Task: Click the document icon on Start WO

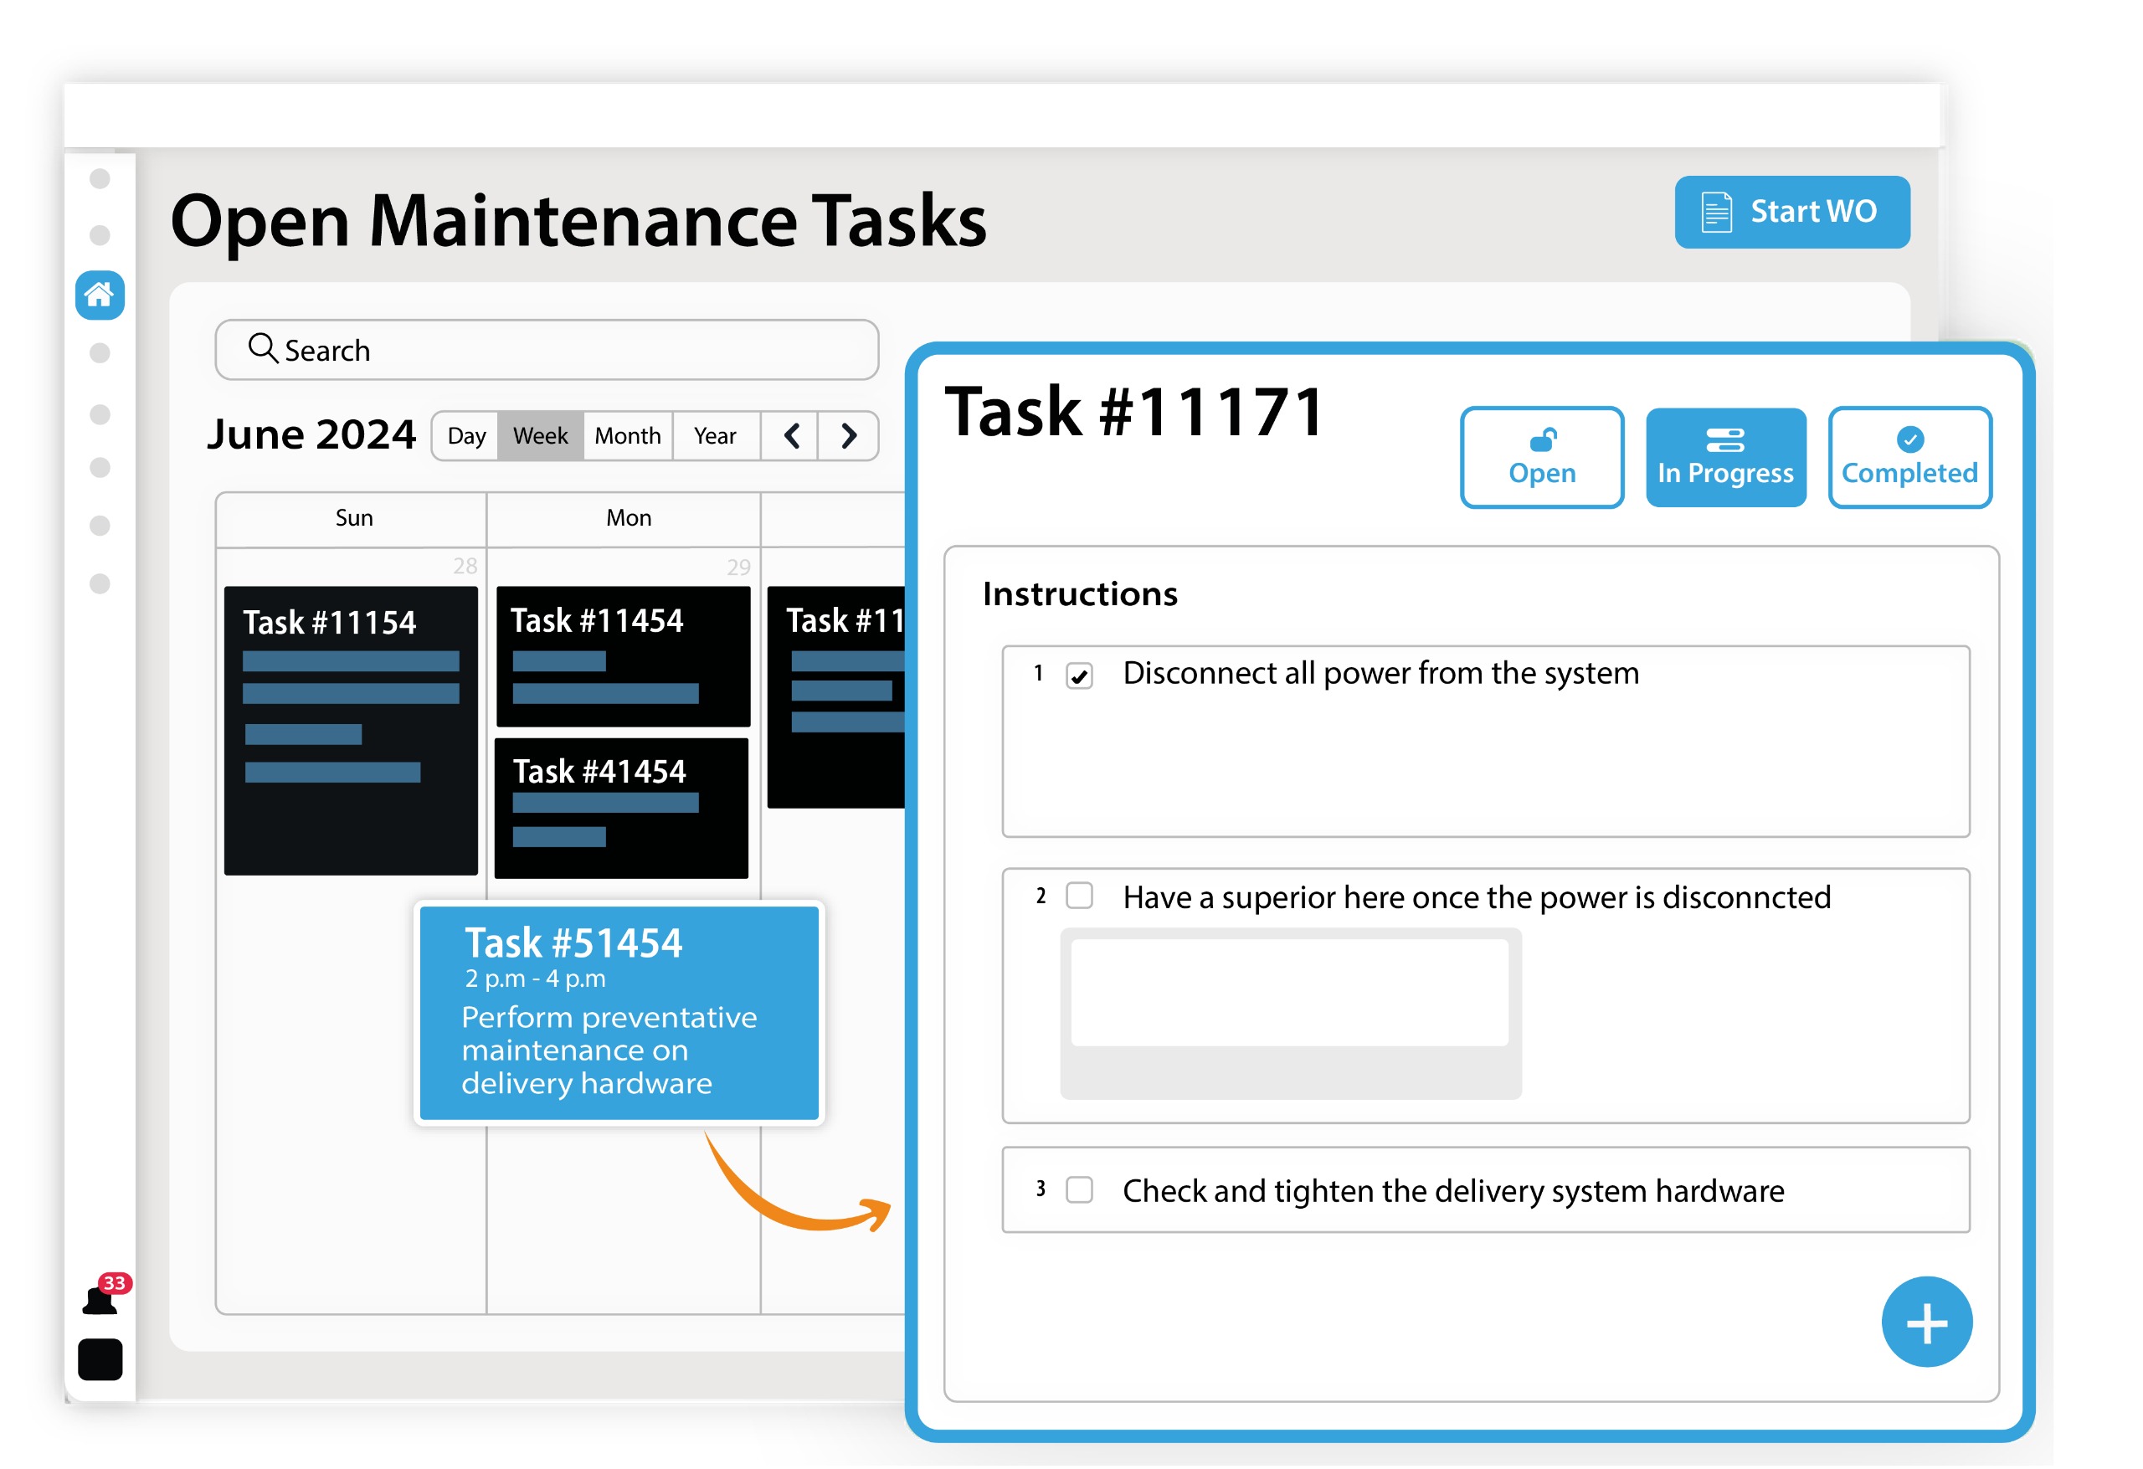Action: [1718, 213]
